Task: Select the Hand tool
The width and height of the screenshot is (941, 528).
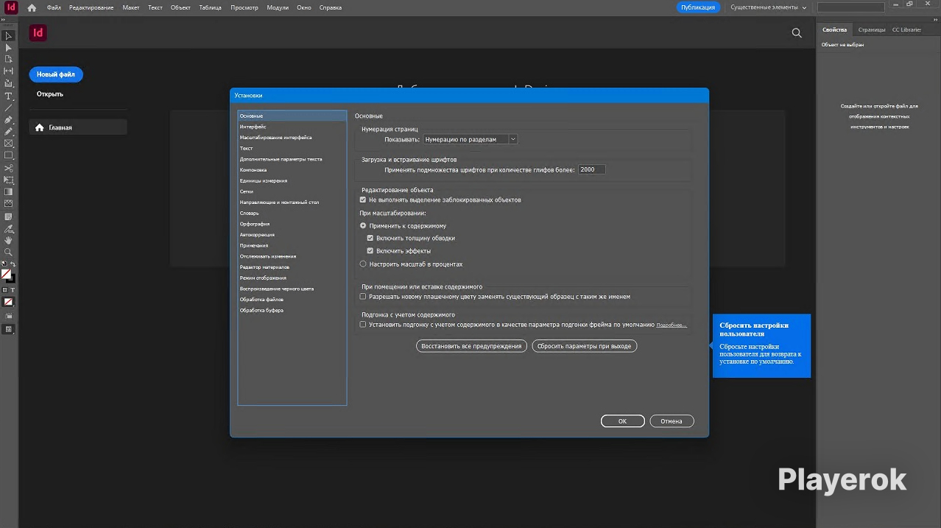Action: pyautogui.click(x=9, y=240)
